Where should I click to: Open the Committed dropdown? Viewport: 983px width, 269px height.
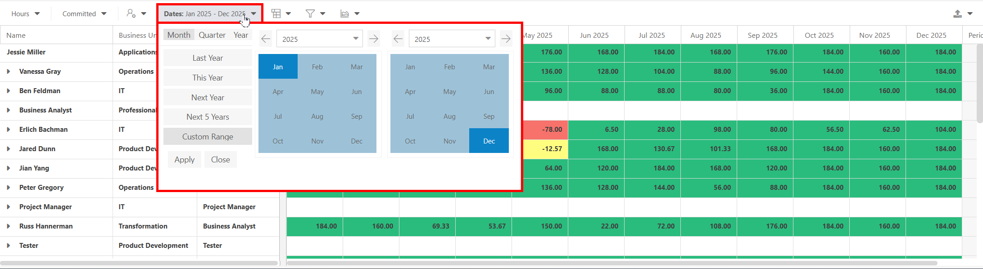click(x=84, y=13)
